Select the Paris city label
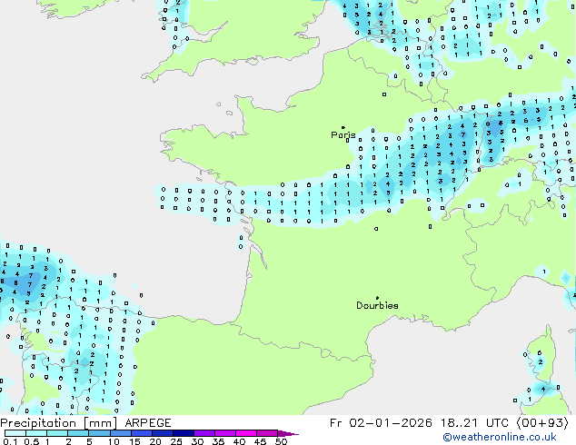The height and width of the screenshot is (445, 576). coord(343,135)
